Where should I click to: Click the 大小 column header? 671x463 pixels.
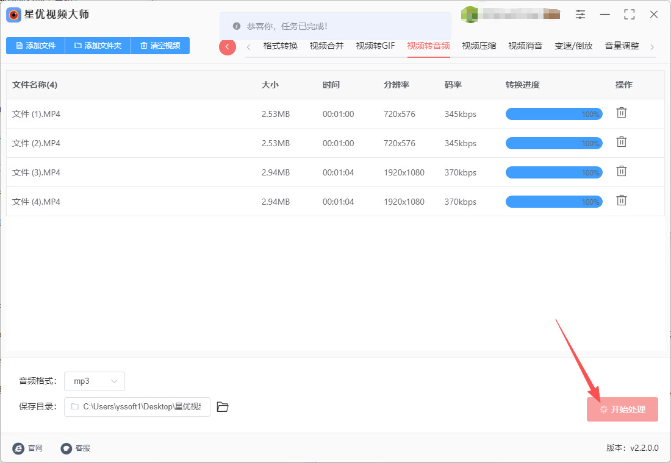[270, 85]
